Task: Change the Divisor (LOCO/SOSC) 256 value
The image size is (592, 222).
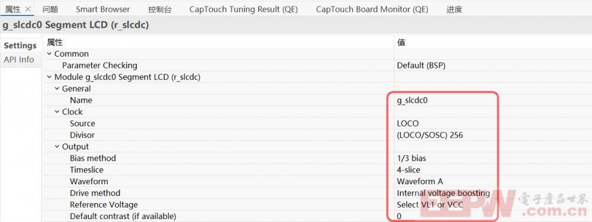Action: [493, 135]
